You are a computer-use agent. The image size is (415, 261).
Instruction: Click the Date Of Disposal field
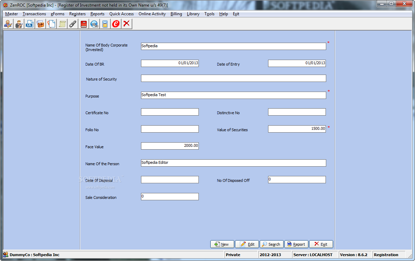coord(170,180)
